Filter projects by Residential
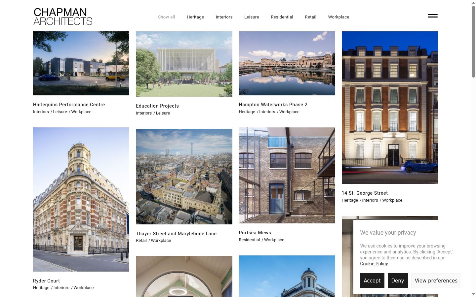The height and width of the screenshot is (297, 476). click(282, 17)
